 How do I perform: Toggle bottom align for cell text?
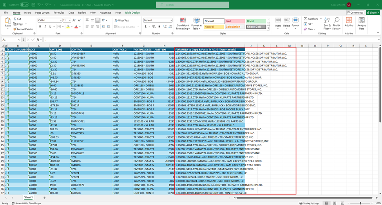(97, 20)
